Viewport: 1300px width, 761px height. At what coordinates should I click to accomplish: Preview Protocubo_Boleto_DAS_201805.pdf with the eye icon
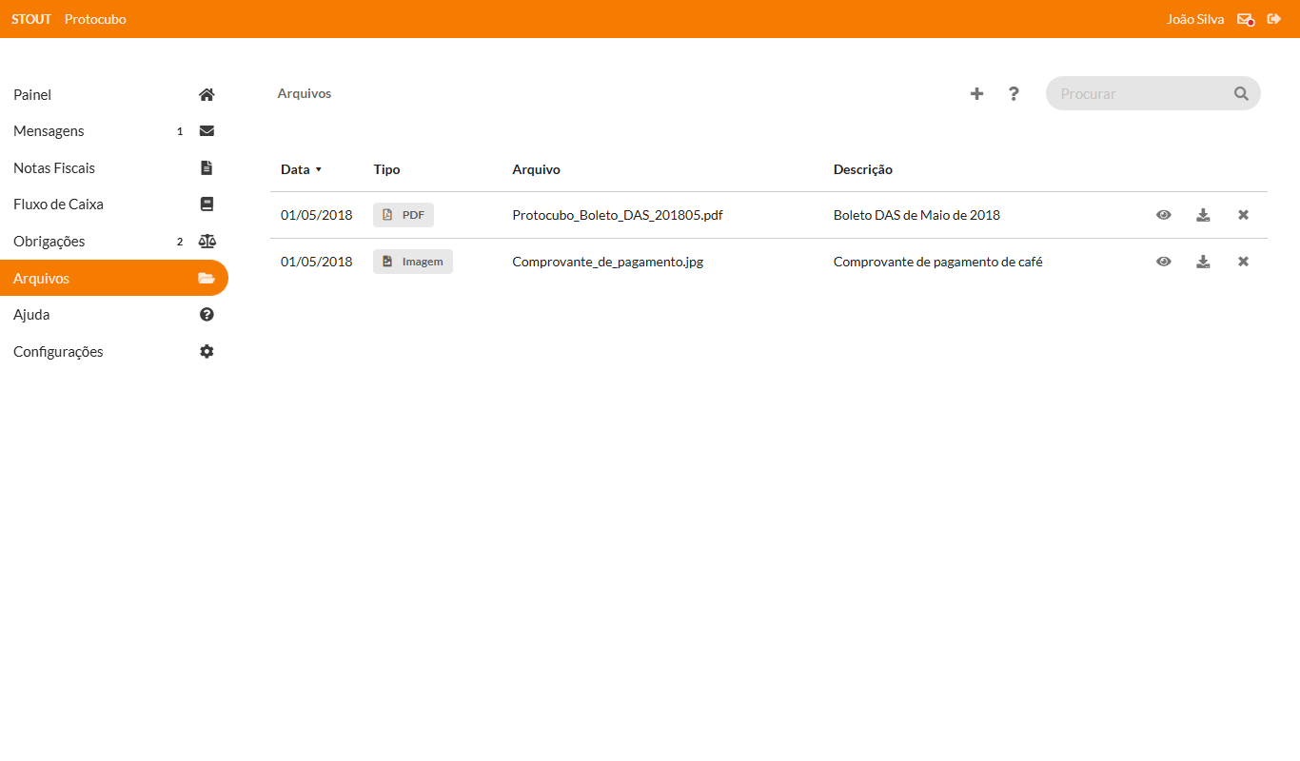(x=1164, y=215)
